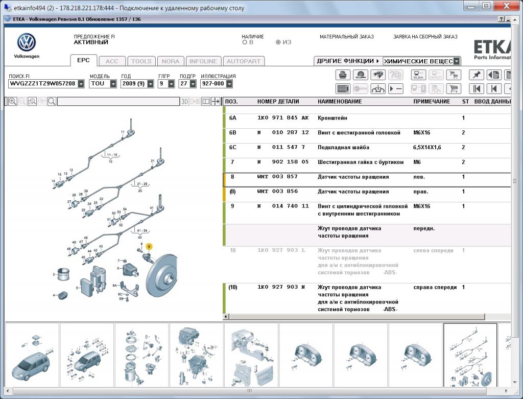Switch to the NORA tab
The image size is (523, 399).
pos(171,61)
